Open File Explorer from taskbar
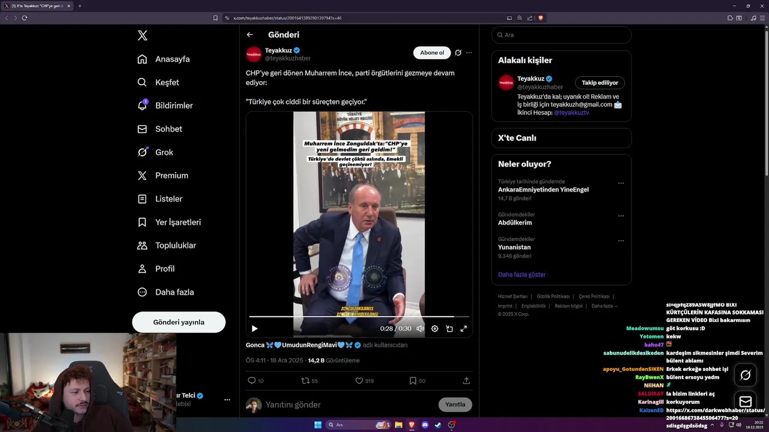 point(398,425)
